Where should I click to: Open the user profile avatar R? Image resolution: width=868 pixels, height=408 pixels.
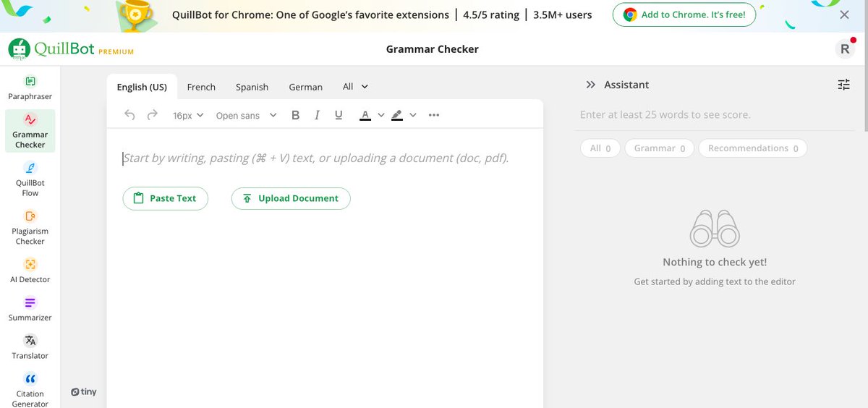[844, 48]
